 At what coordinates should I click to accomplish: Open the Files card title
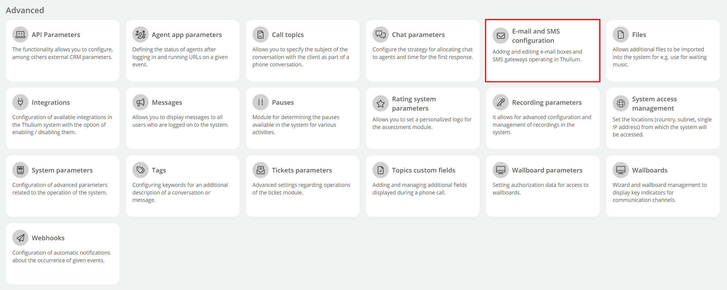point(639,35)
